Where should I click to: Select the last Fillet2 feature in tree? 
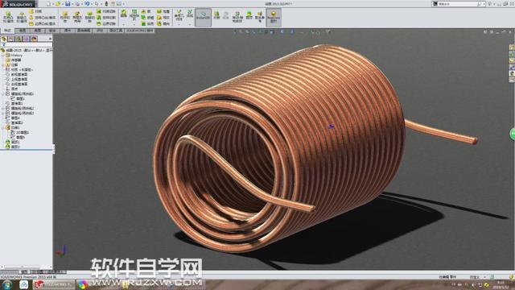coord(13,147)
